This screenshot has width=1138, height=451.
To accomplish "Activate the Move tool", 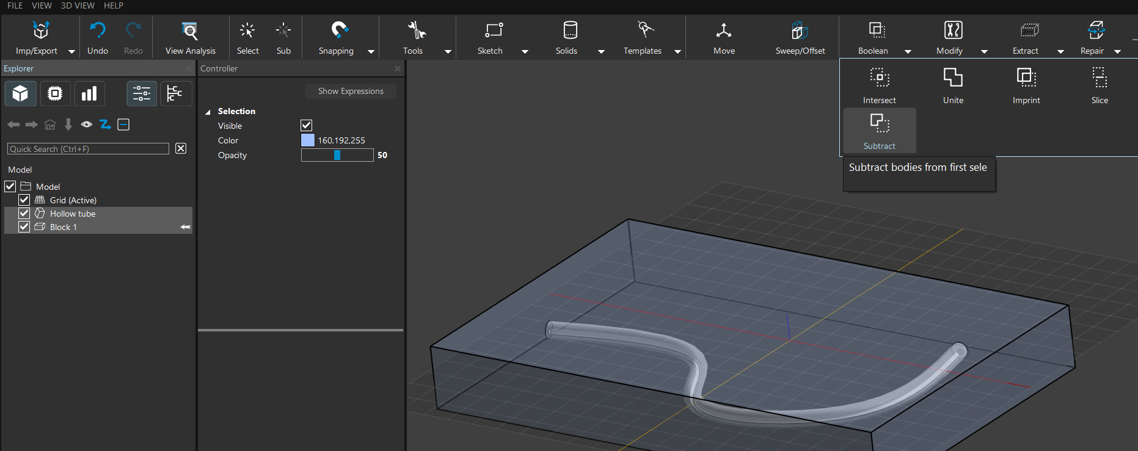I will click(724, 31).
